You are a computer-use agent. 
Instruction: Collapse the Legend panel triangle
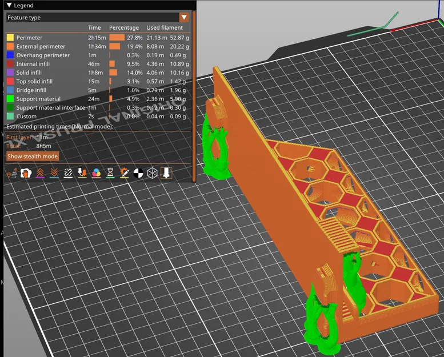click(x=9, y=5)
